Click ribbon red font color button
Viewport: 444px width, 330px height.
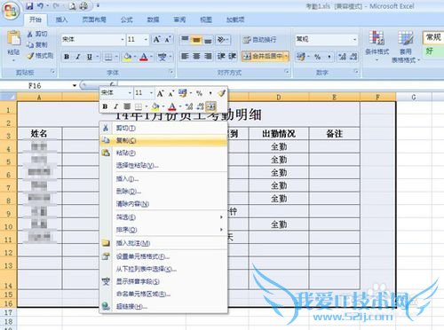click(144, 57)
